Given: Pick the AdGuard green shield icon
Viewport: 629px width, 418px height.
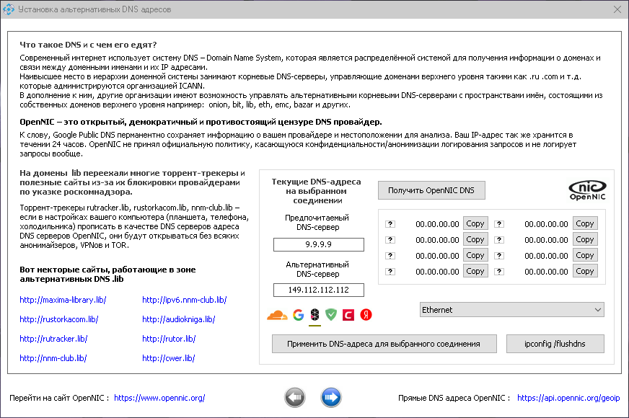Looking at the screenshot, I should click(331, 315).
